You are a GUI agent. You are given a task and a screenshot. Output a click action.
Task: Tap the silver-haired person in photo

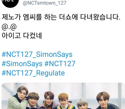(83, 104)
